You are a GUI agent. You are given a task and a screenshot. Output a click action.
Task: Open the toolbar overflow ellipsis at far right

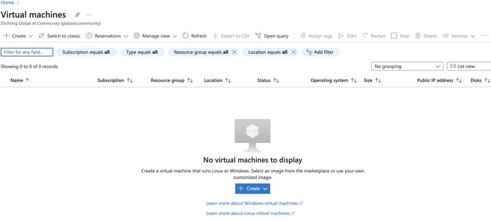point(484,36)
